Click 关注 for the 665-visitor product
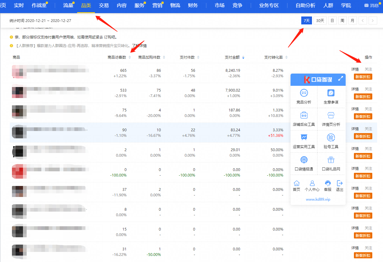 (x=368, y=69)
